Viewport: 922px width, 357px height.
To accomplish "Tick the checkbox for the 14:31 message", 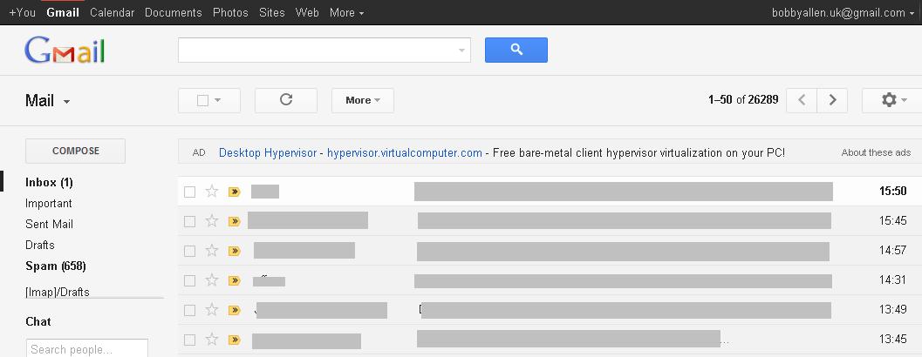I will click(x=189, y=280).
